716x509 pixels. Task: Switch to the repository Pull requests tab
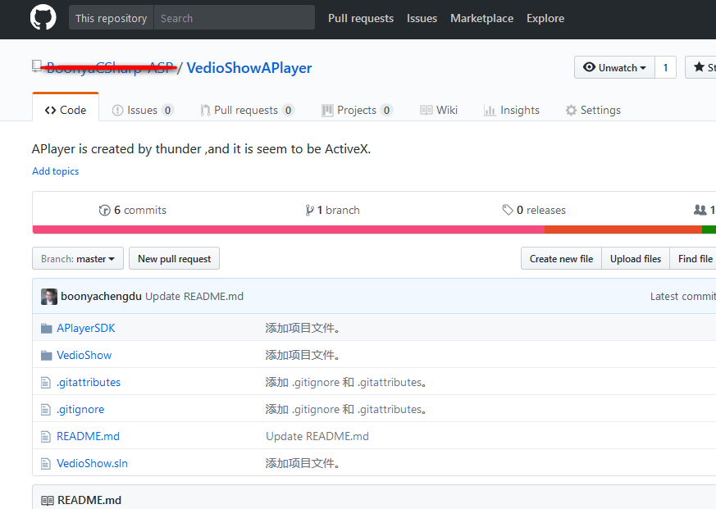(x=247, y=110)
